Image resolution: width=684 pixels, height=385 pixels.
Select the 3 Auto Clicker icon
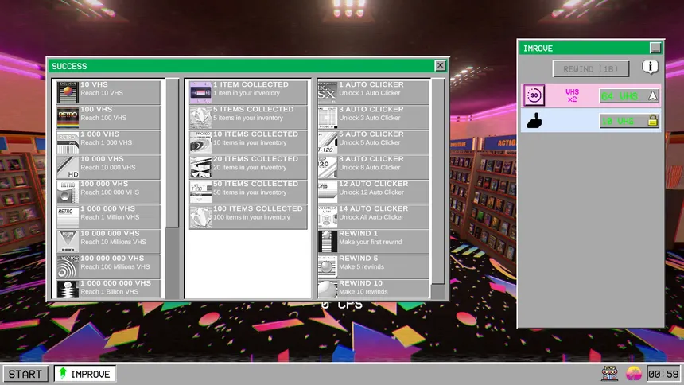click(x=328, y=117)
